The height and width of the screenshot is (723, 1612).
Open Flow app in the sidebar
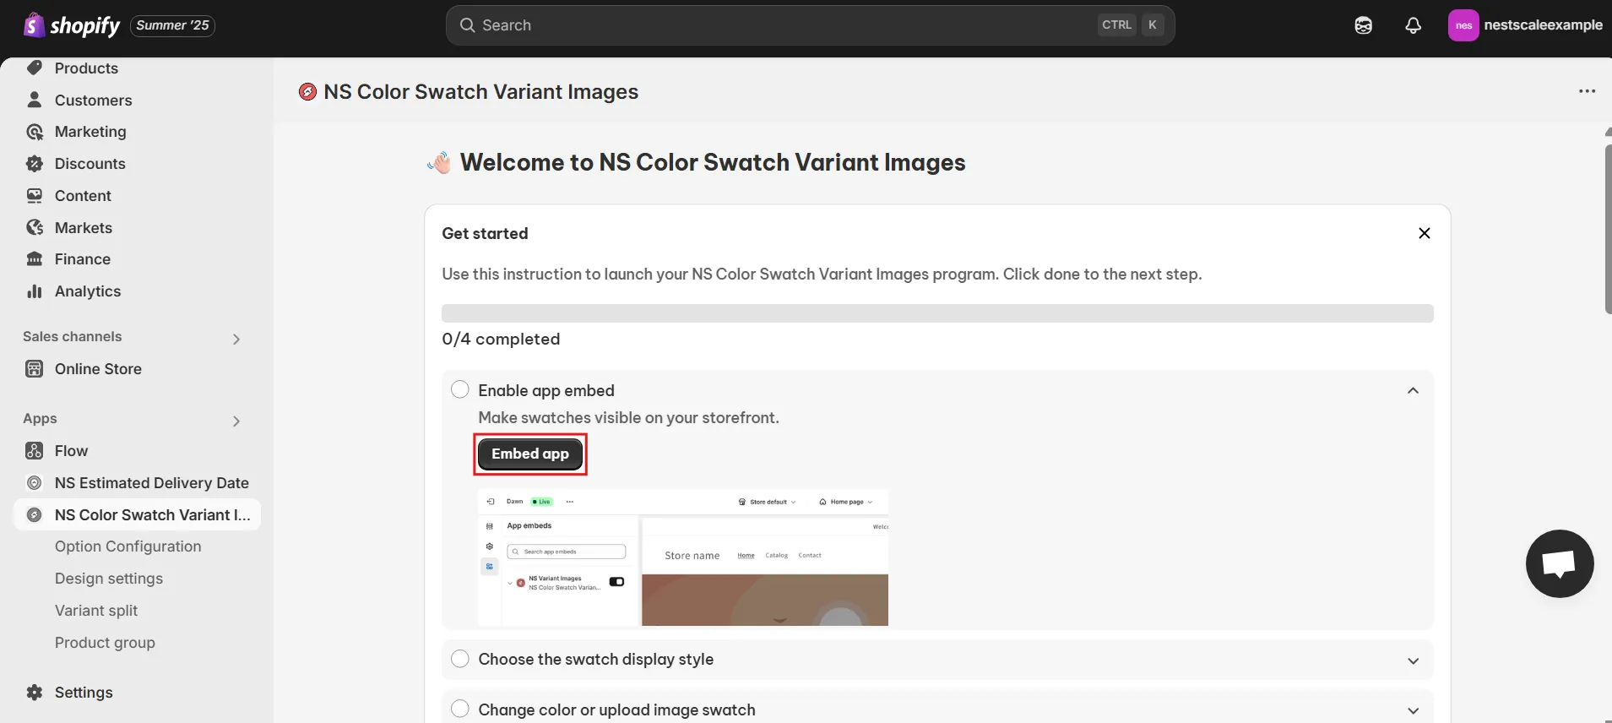tap(71, 451)
